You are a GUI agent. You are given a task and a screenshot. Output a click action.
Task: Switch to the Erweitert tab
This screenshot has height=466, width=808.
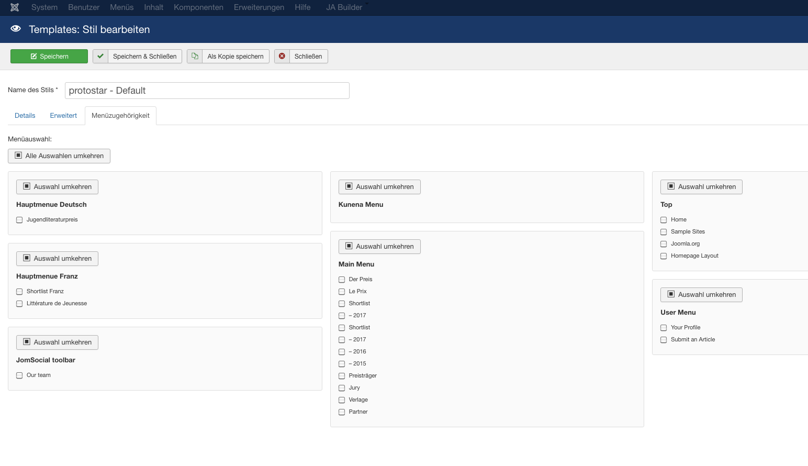tap(63, 116)
